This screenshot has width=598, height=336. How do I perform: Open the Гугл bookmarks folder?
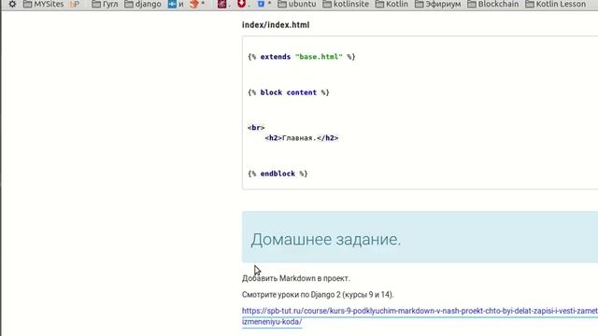105,4
